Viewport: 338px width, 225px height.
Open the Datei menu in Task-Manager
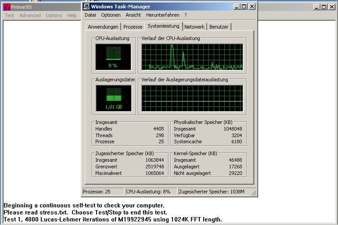(90, 15)
